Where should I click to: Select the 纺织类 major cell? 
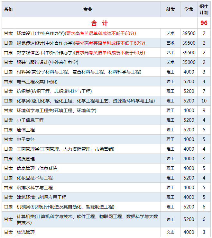pos(88,91)
